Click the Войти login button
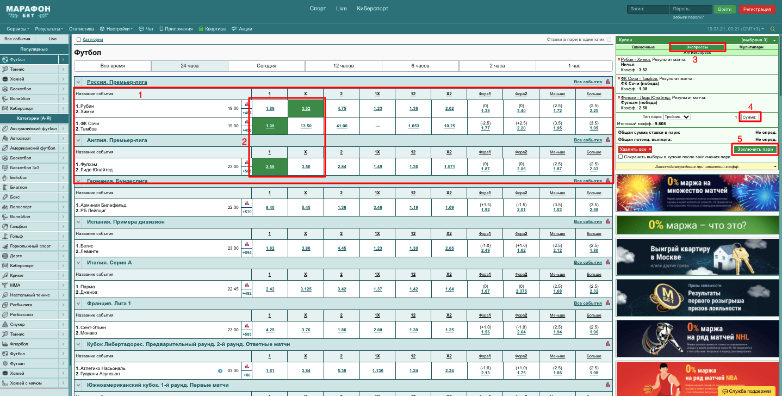The height and width of the screenshot is (396, 782). click(725, 9)
